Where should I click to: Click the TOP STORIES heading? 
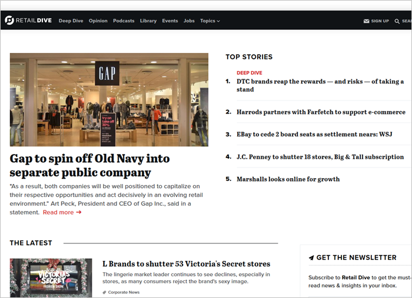pyautogui.click(x=249, y=57)
